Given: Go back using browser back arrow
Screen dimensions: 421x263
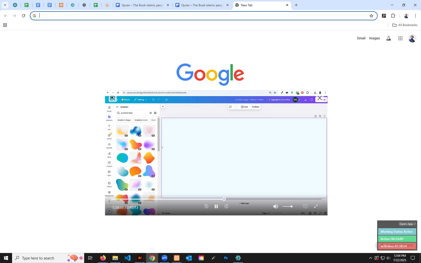Looking at the screenshot, I should click(6, 16).
